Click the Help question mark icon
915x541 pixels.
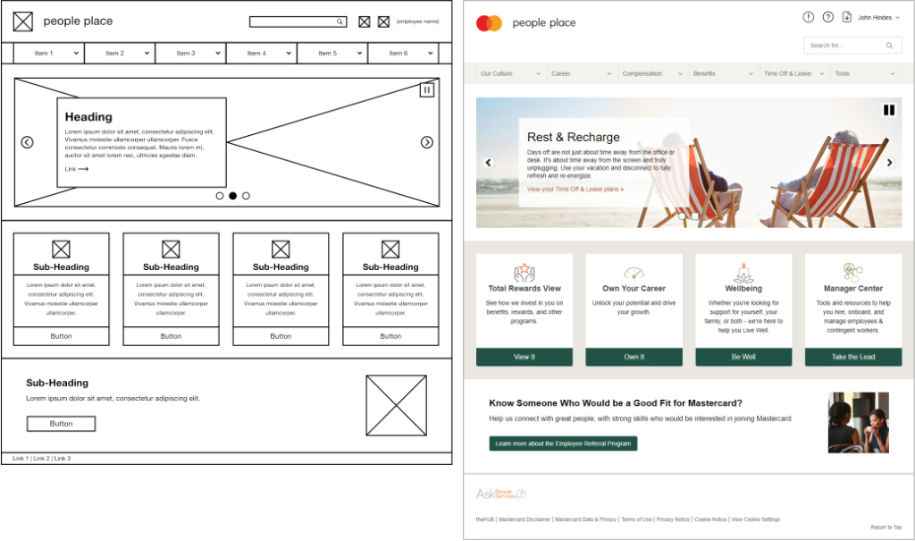827,16
